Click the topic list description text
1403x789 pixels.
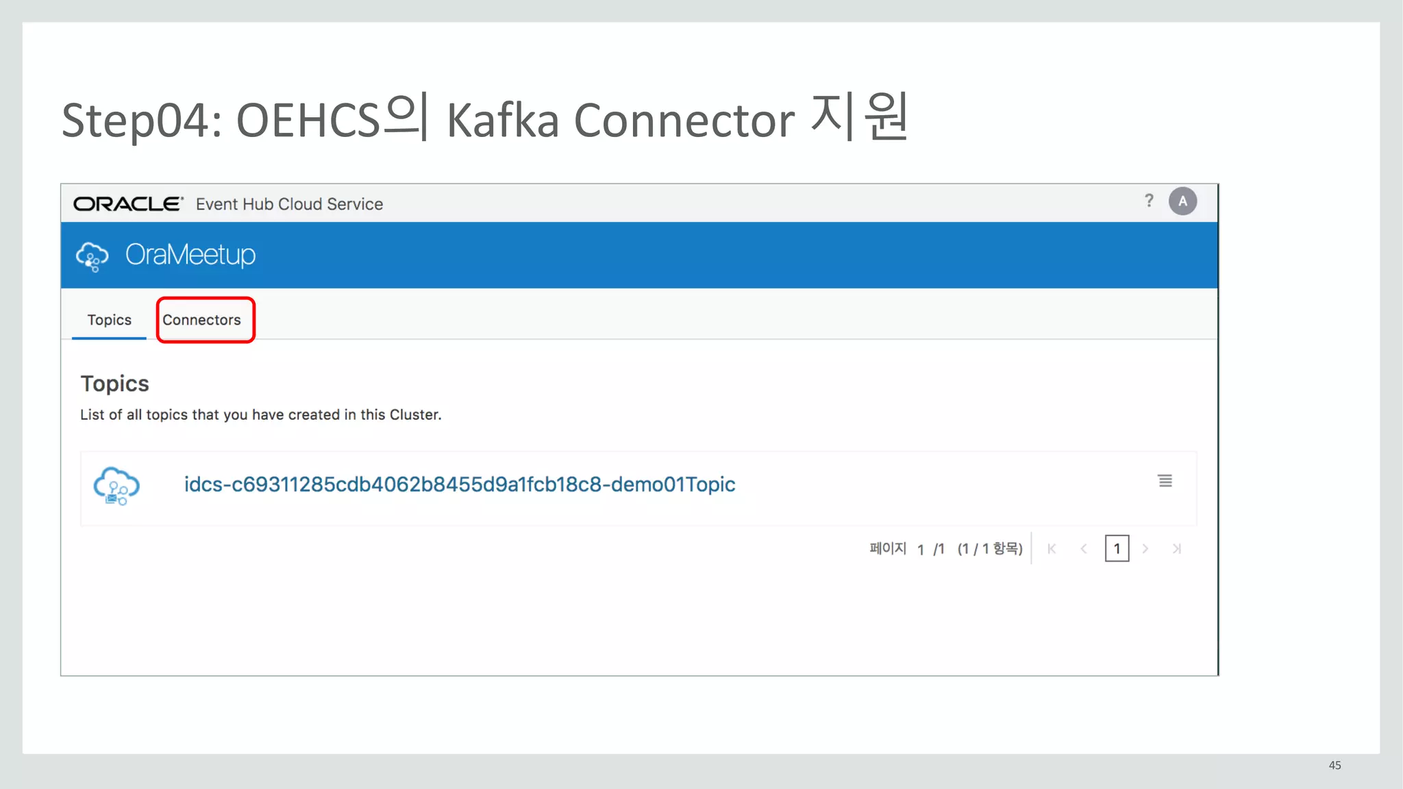pos(260,414)
